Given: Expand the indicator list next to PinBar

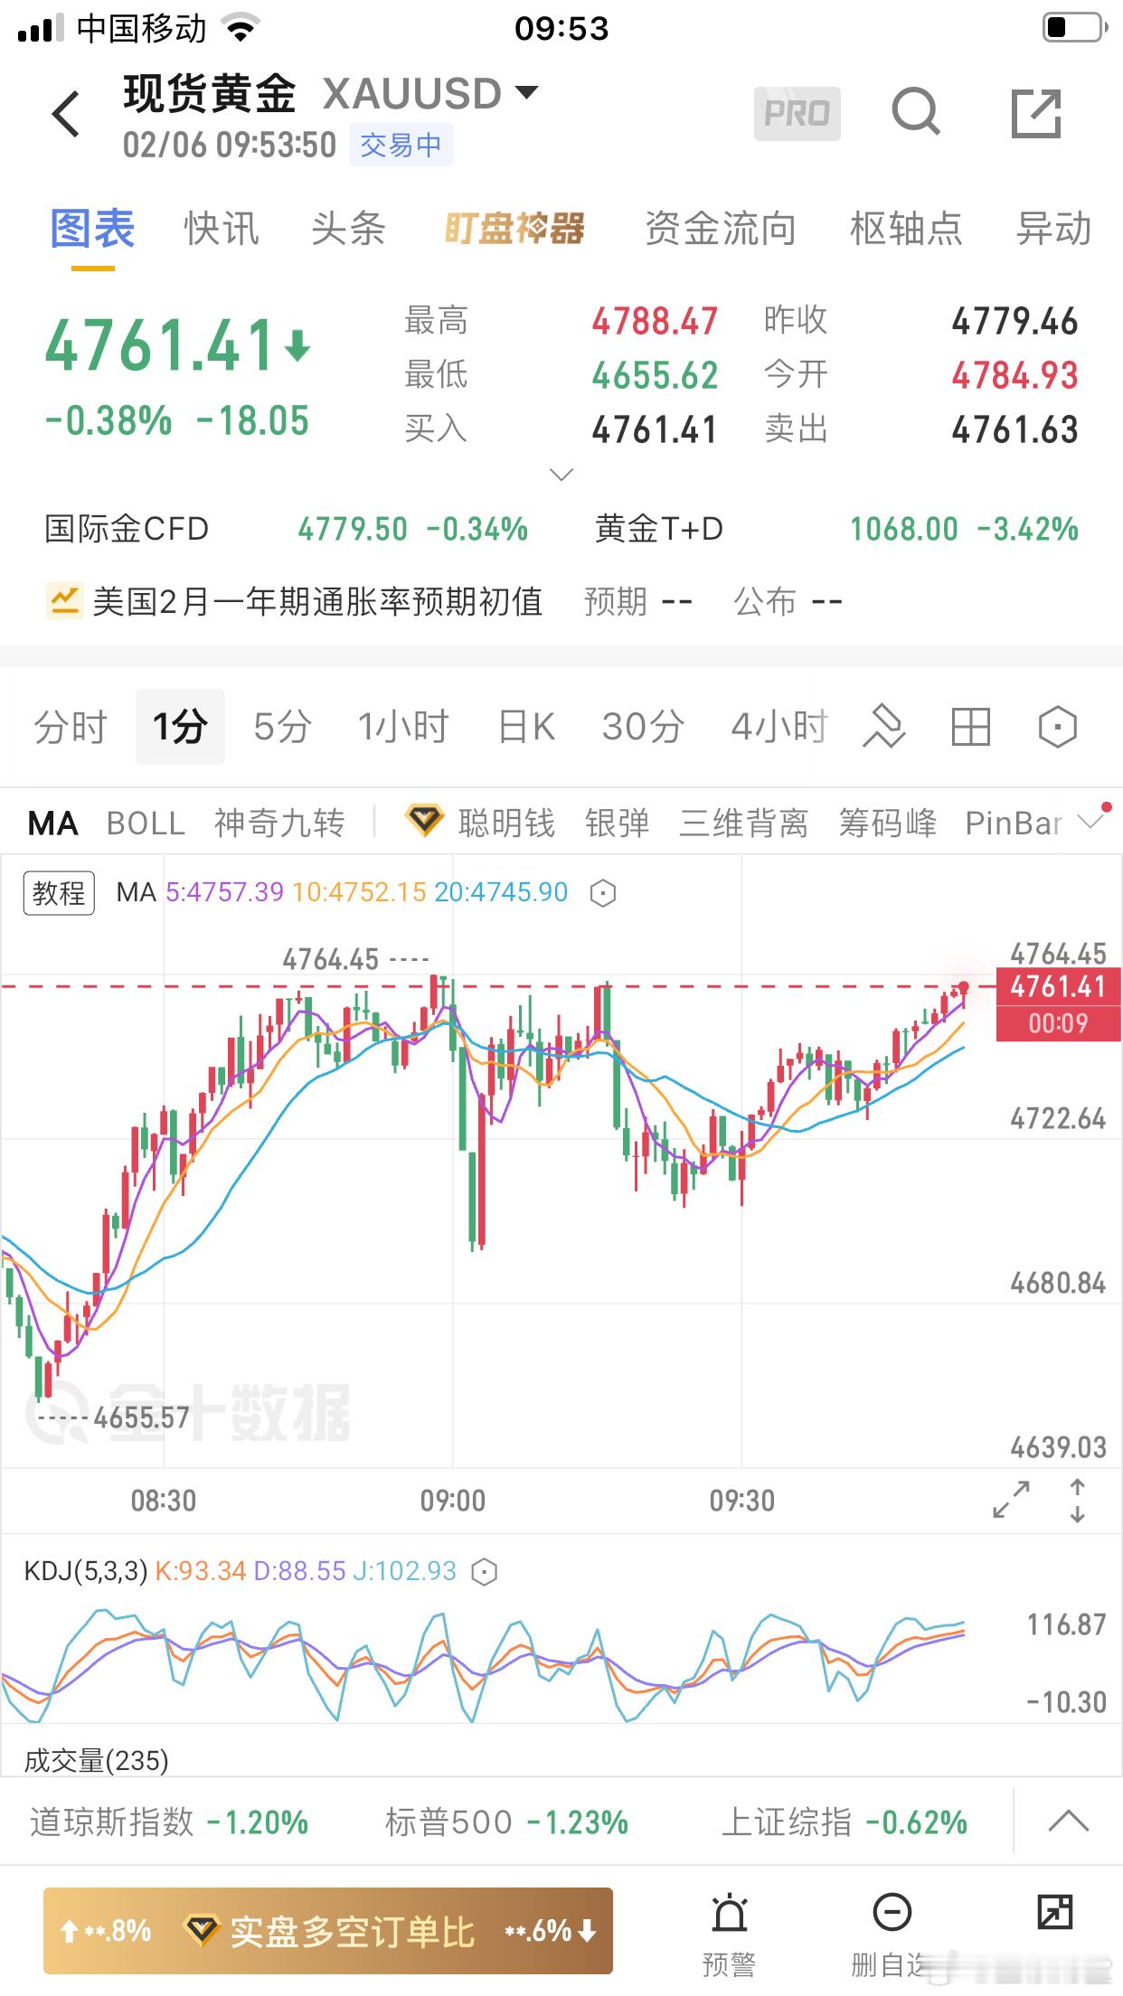Looking at the screenshot, I should click(x=1090, y=821).
